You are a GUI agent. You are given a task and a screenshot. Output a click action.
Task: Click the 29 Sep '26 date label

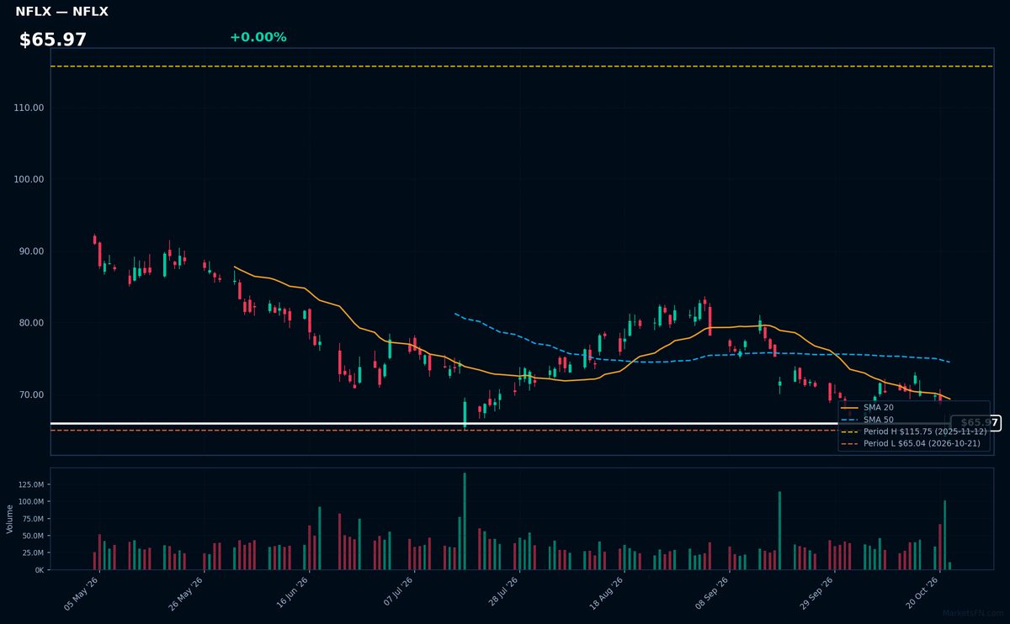(816, 594)
